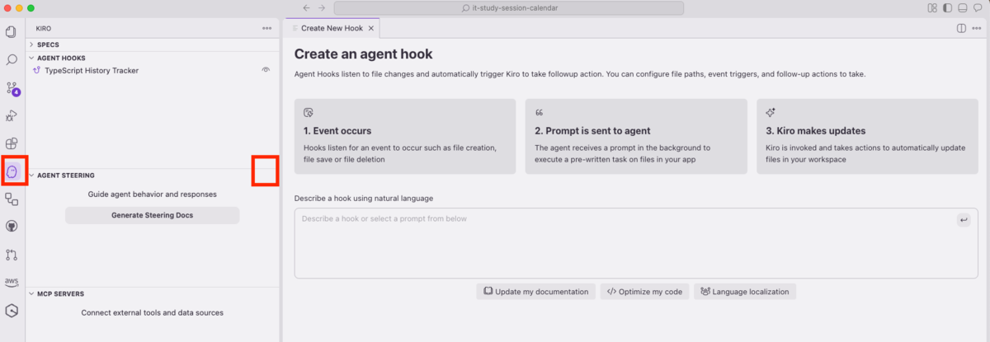Focus the describe a hook text field
Viewport: 990px width, 342px height.
click(x=636, y=243)
